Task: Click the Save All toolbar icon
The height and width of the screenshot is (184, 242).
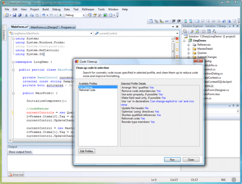Action: [x=20, y=15]
